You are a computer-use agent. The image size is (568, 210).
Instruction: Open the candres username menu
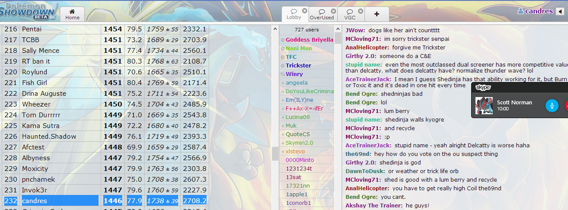click(535, 11)
